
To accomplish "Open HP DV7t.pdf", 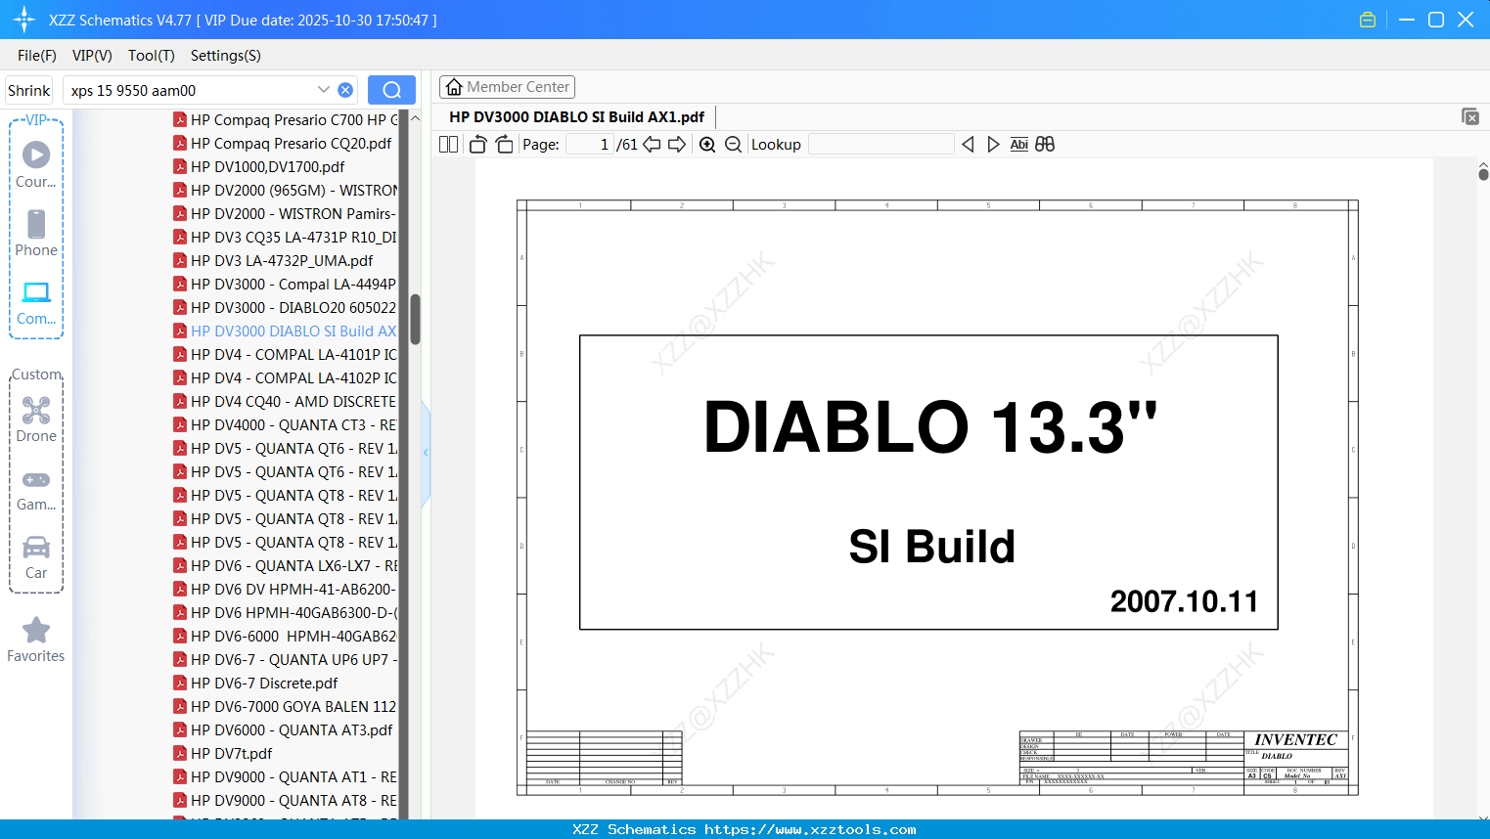I will tap(224, 753).
